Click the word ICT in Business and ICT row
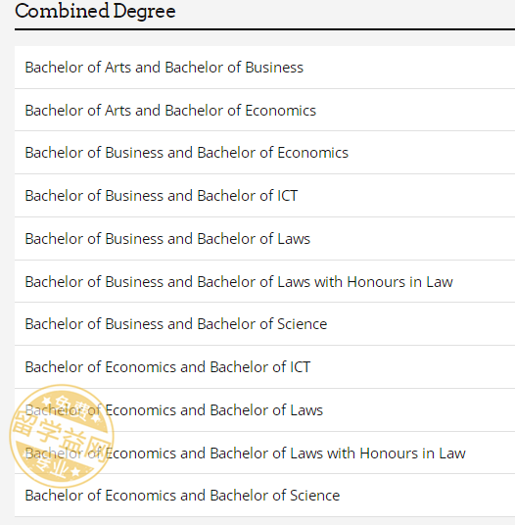 coord(287,196)
